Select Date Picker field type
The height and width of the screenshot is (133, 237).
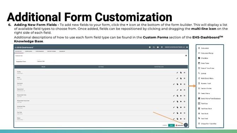(x=204, y=63)
